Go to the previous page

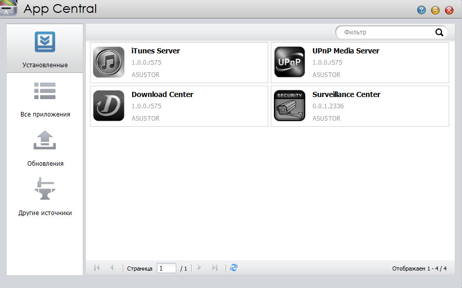pyautogui.click(x=112, y=268)
